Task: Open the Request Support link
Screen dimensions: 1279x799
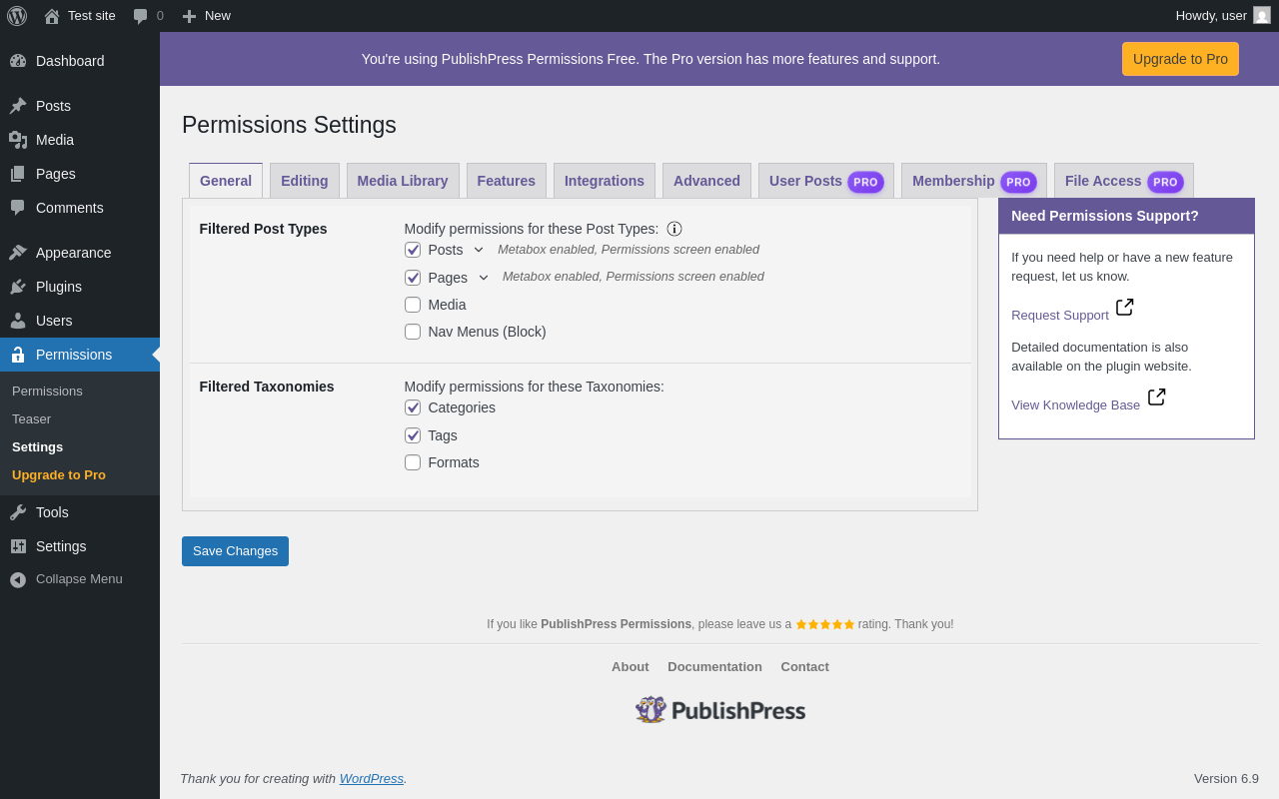Action: click(1060, 316)
